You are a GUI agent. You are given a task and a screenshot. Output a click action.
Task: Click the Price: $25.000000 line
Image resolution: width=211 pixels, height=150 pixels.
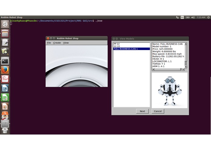pyautogui.click(x=162, y=49)
